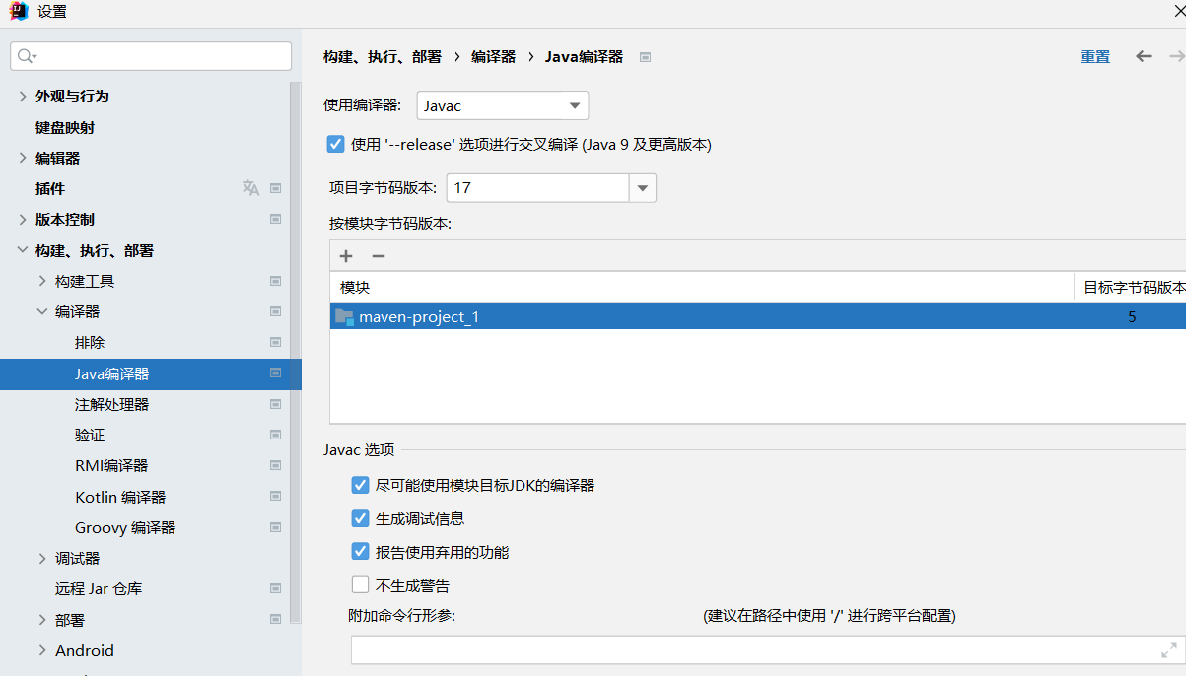Select 注解处理器 in the settings tree
1186x676 pixels.
click(111, 405)
